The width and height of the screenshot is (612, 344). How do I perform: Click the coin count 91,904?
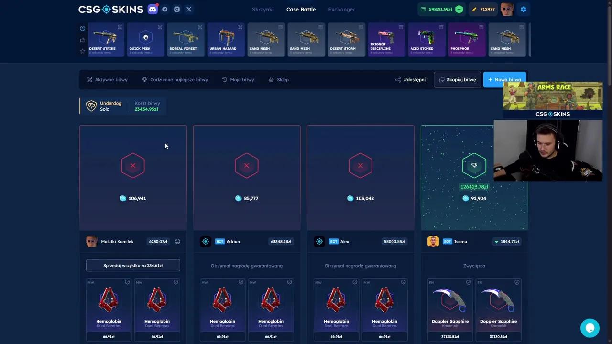tap(479, 198)
